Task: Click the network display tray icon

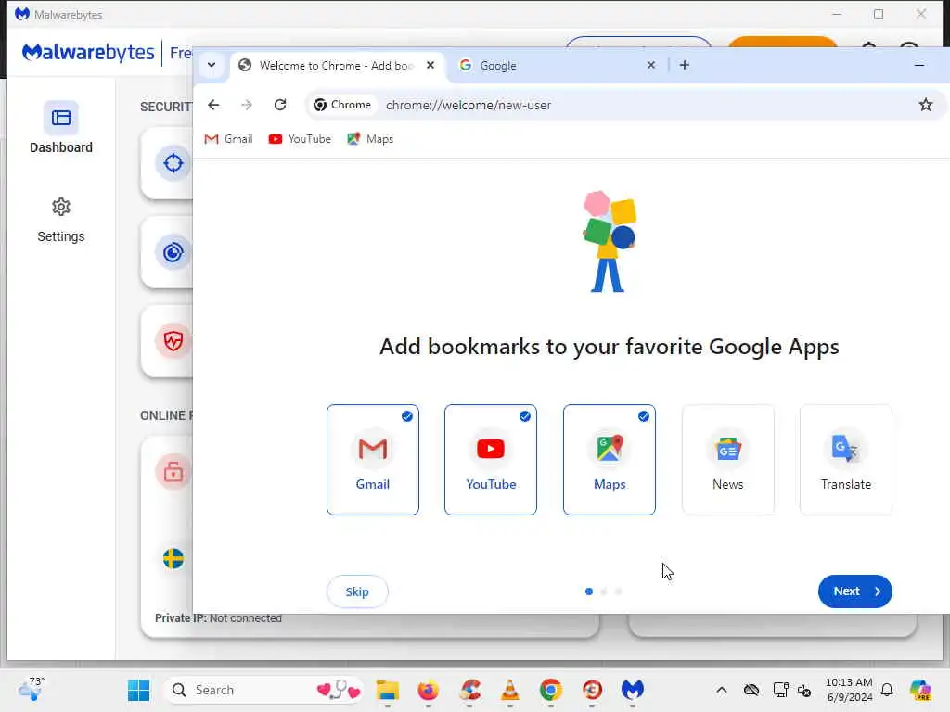Action: coord(780,690)
